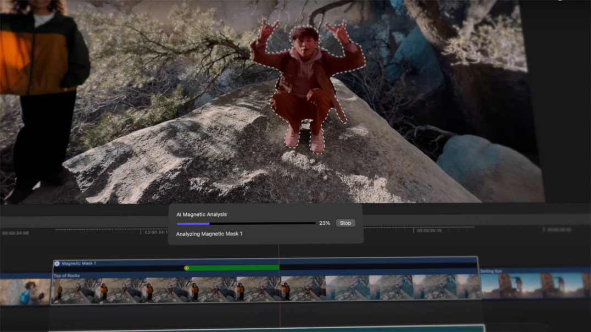
Task: Select the Top of Rocks clip label
Action: click(x=66, y=276)
